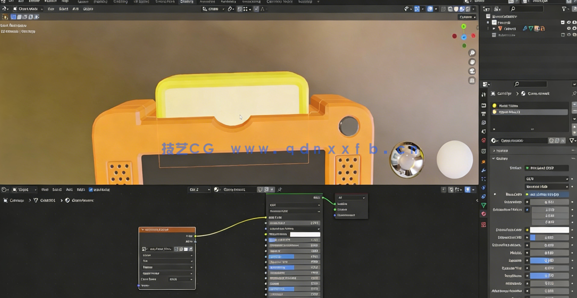Select the magnifying glass zoom icon beside viewport gizmo
Image resolution: width=577 pixels, height=298 pixels.
472,53
